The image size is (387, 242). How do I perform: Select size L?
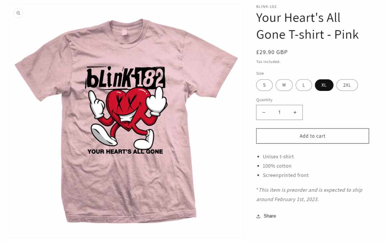304,85
